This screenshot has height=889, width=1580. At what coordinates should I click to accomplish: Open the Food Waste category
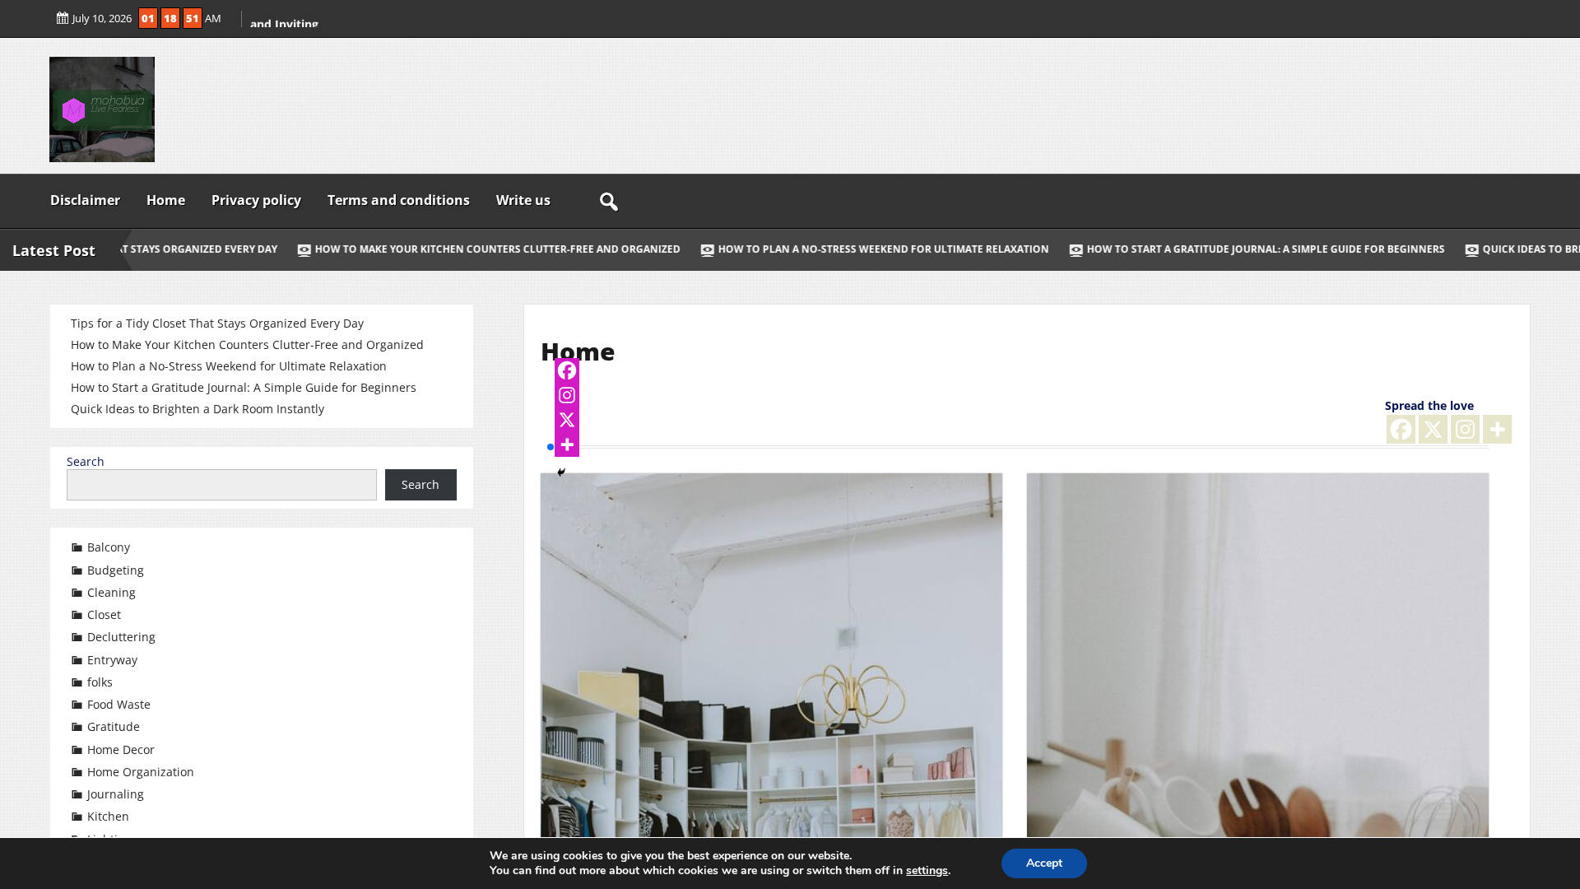coord(118,705)
